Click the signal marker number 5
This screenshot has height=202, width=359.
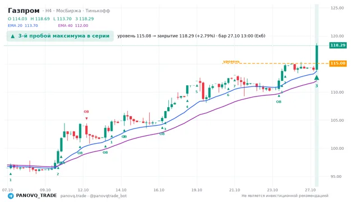(196, 92)
